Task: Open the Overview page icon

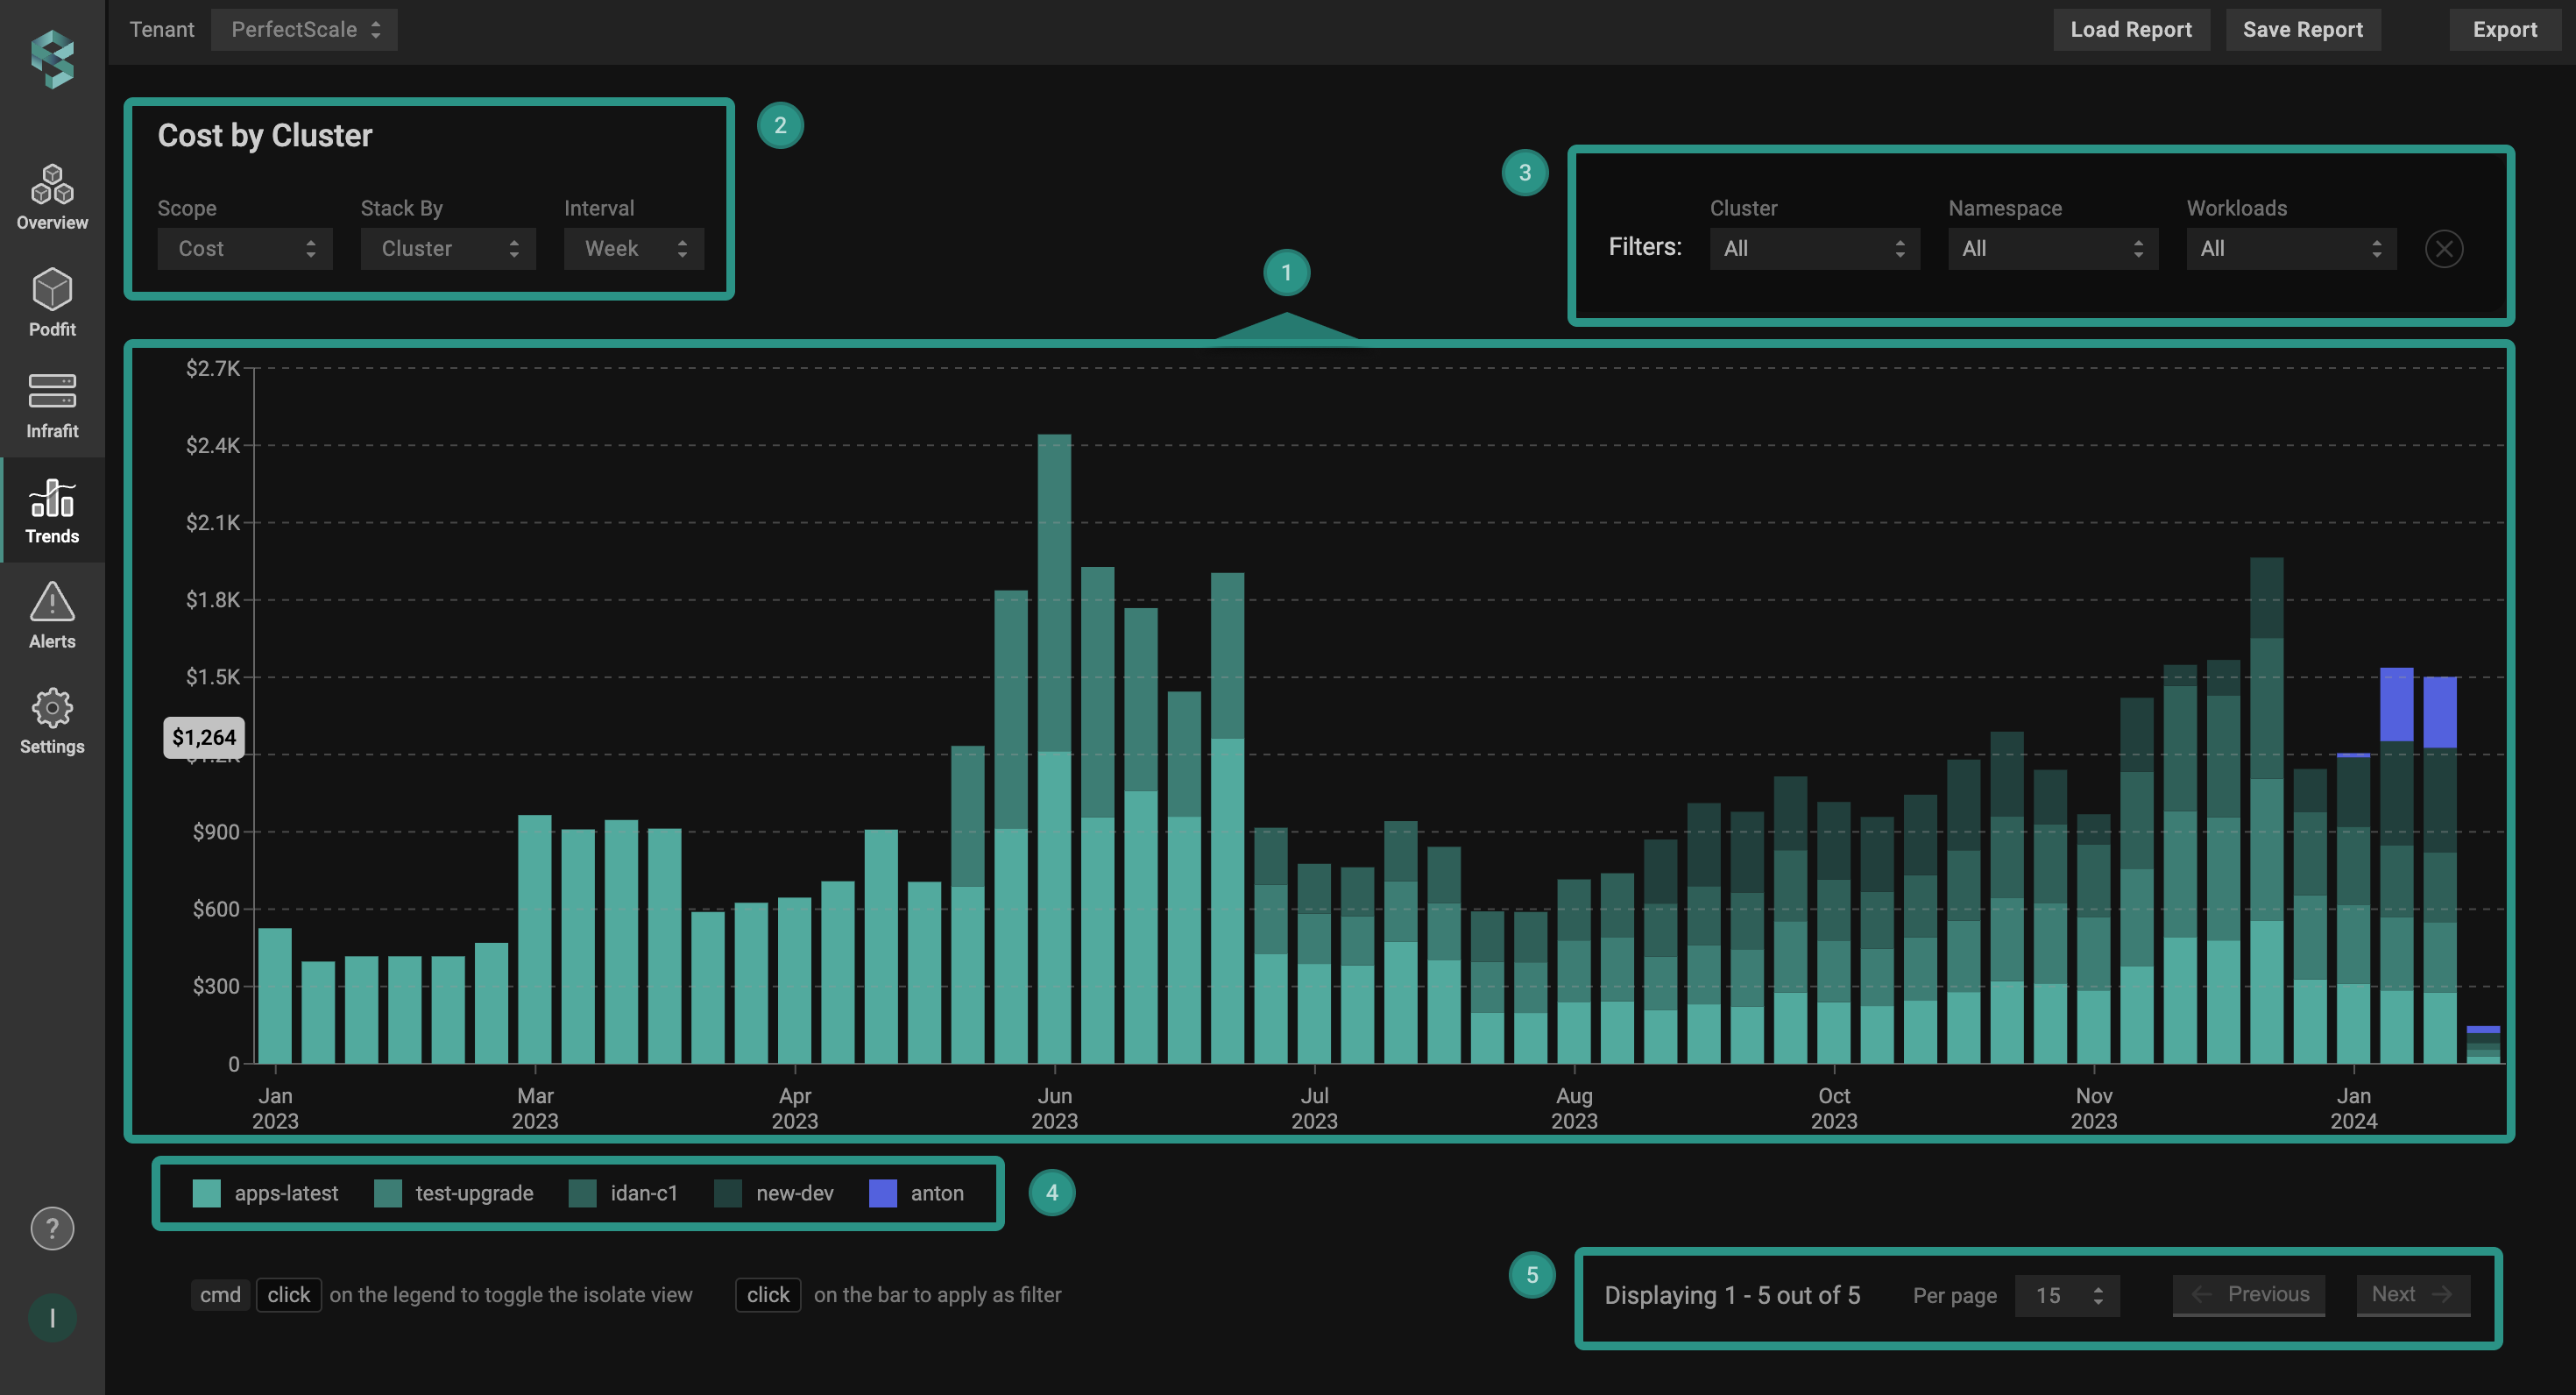Action: tap(52, 185)
